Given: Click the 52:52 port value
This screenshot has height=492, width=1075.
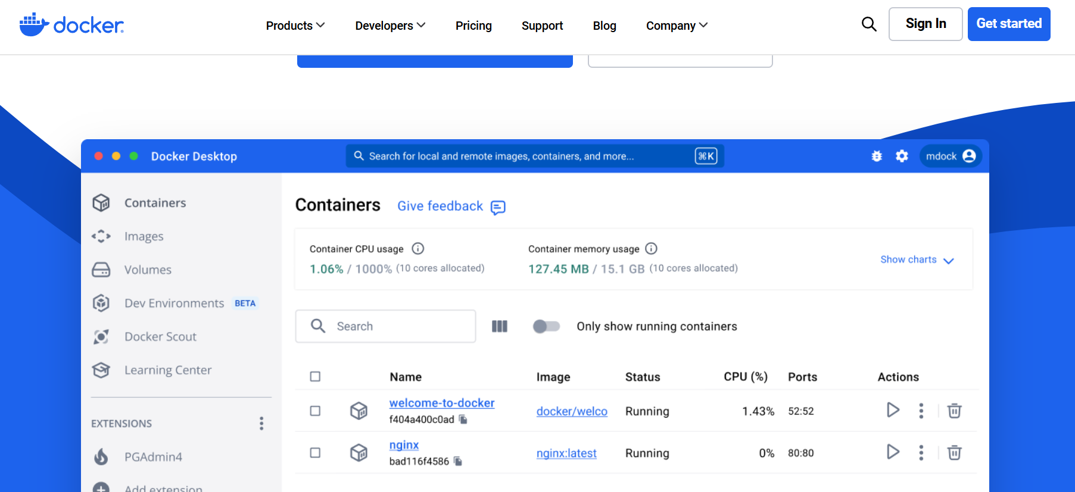Looking at the screenshot, I should [x=801, y=411].
